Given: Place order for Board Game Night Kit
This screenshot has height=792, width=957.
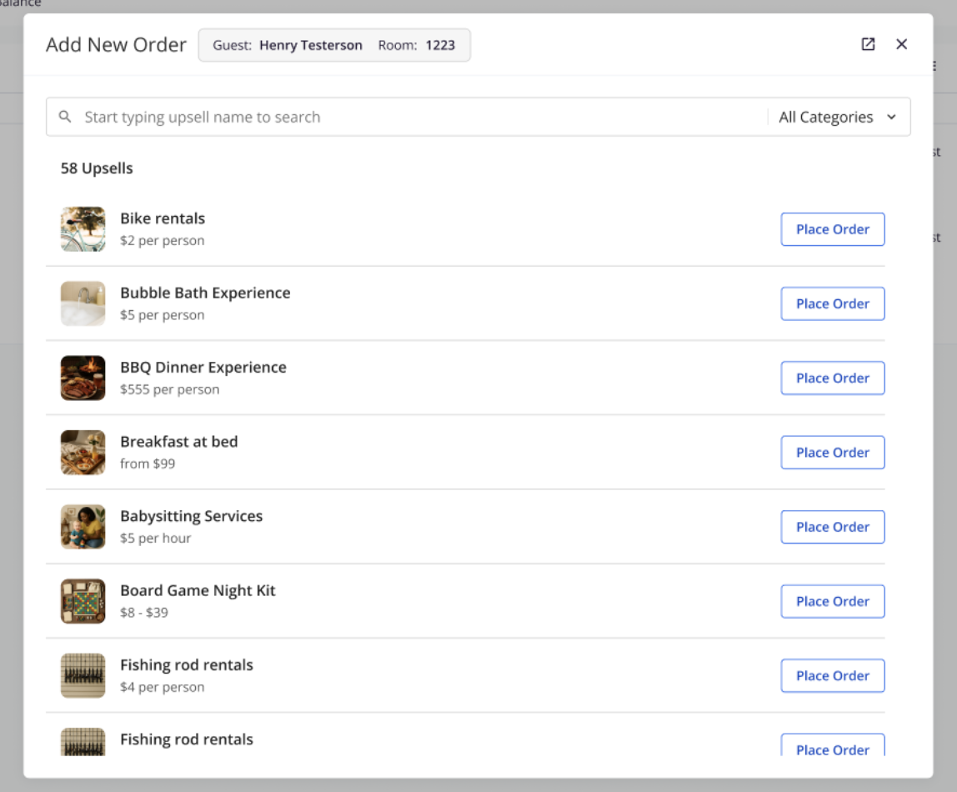Looking at the screenshot, I should pyautogui.click(x=832, y=601).
